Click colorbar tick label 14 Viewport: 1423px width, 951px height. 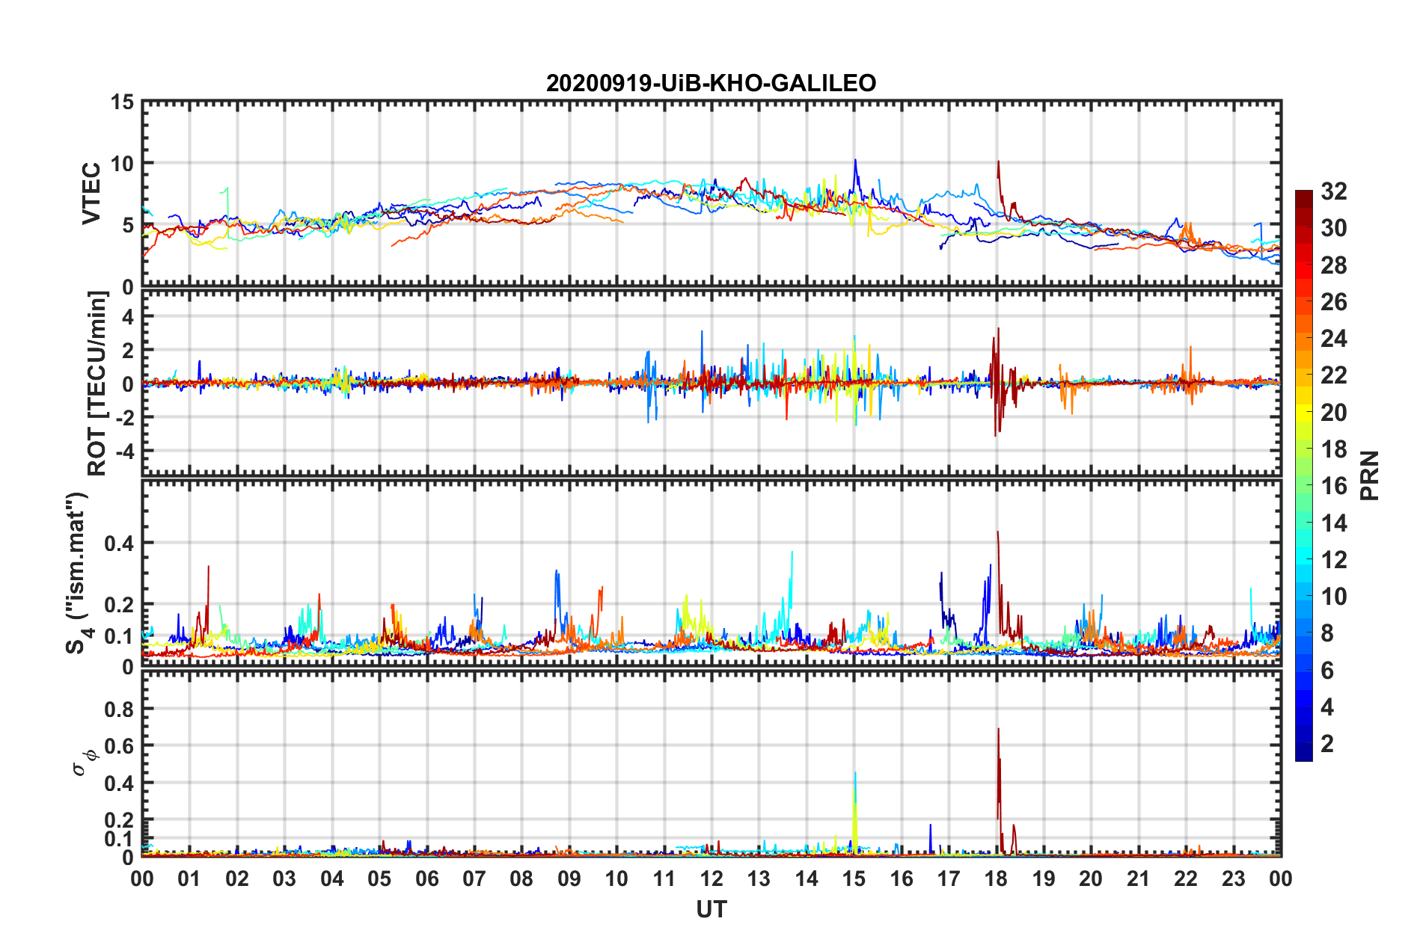1334,523
